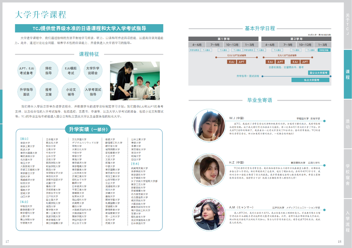Select 名古屋大学 in the list

pyautogui.click(x=26, y=160)
